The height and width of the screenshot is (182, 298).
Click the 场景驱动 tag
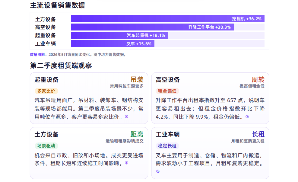(46, 146)
